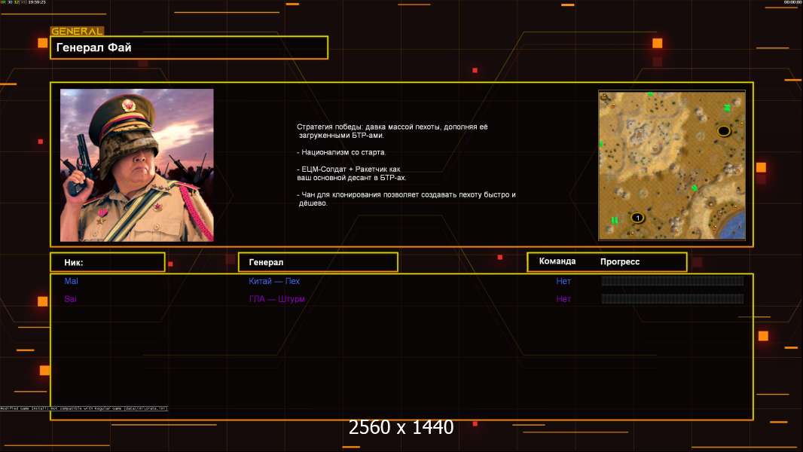The image size is (803, 452).
Task: Click the empty black start position circle on minimap
Action: 724,131
